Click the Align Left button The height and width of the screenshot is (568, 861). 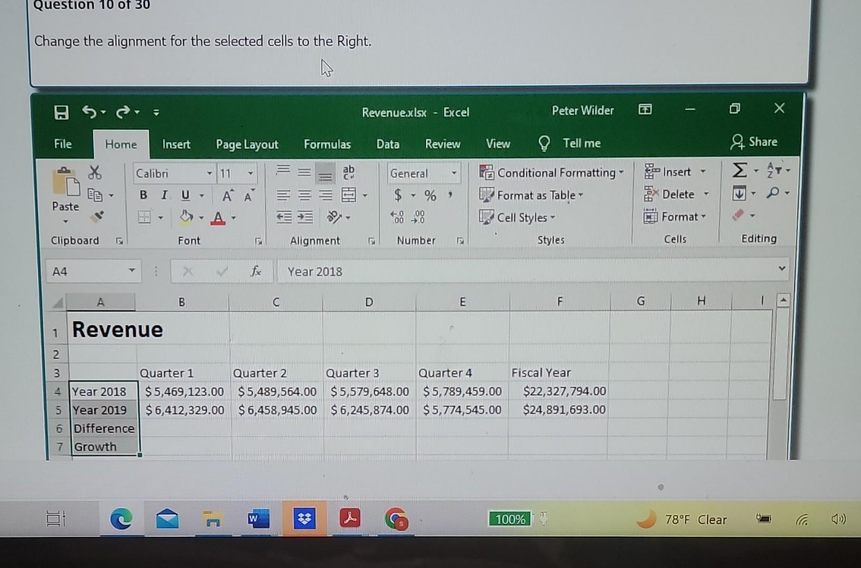283,196
